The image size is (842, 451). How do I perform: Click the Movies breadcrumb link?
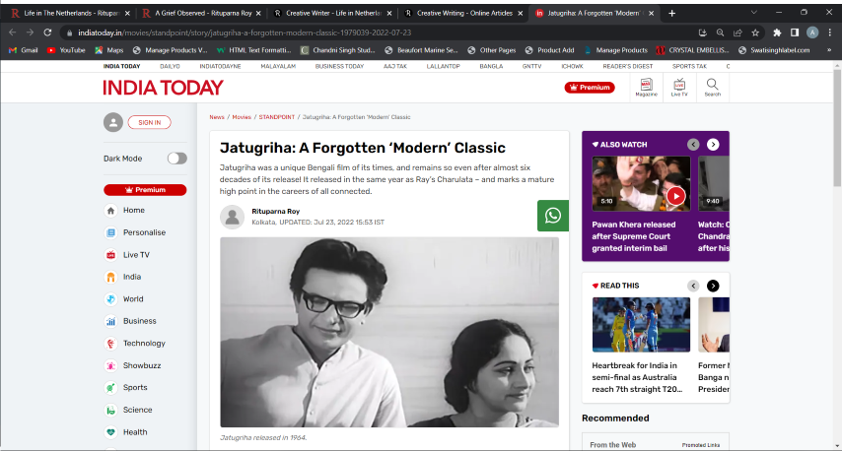242,117
